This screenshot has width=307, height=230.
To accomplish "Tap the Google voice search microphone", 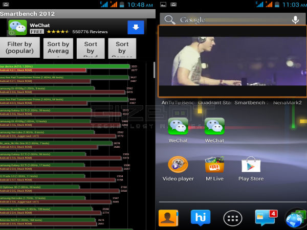I will pos(295,19).
